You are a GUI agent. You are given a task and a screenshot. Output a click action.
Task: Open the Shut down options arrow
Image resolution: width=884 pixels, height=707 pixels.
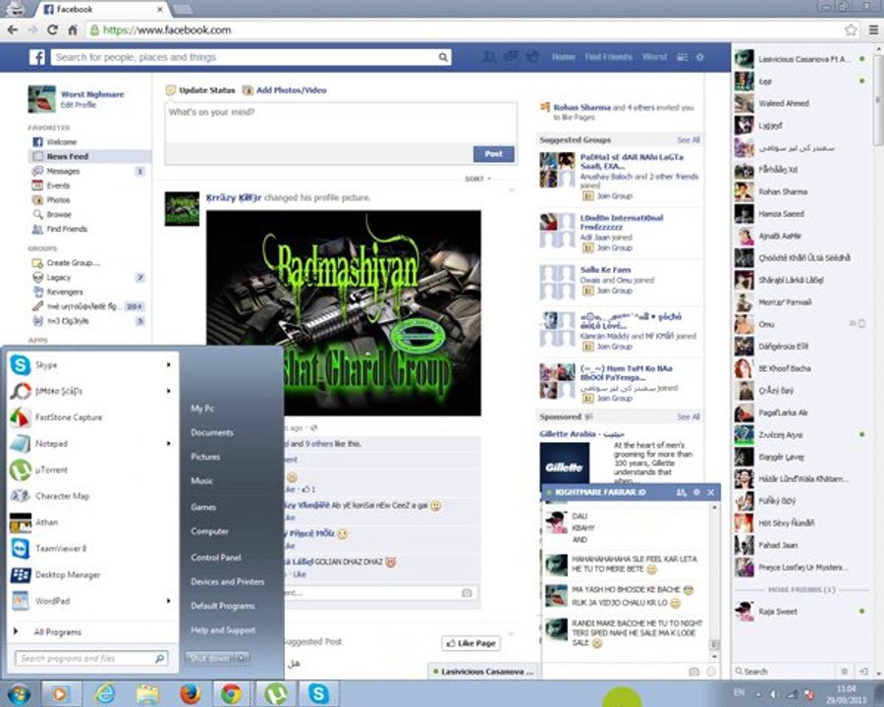[242, 658]
